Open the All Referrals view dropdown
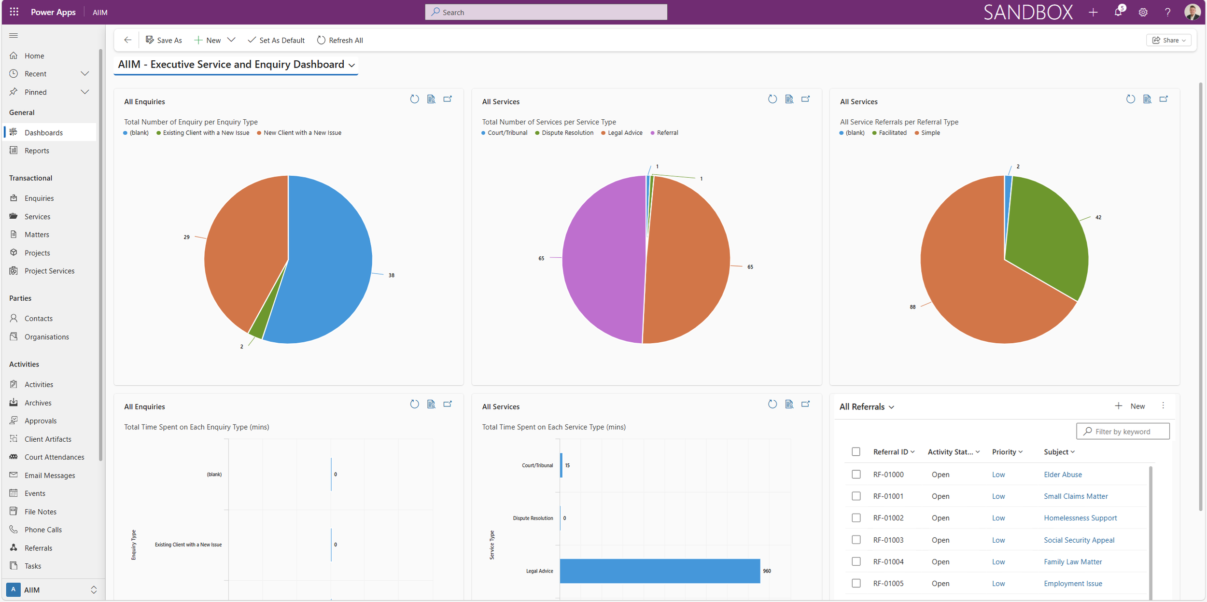Screen dimensions: 1207x602 [891, 407]
